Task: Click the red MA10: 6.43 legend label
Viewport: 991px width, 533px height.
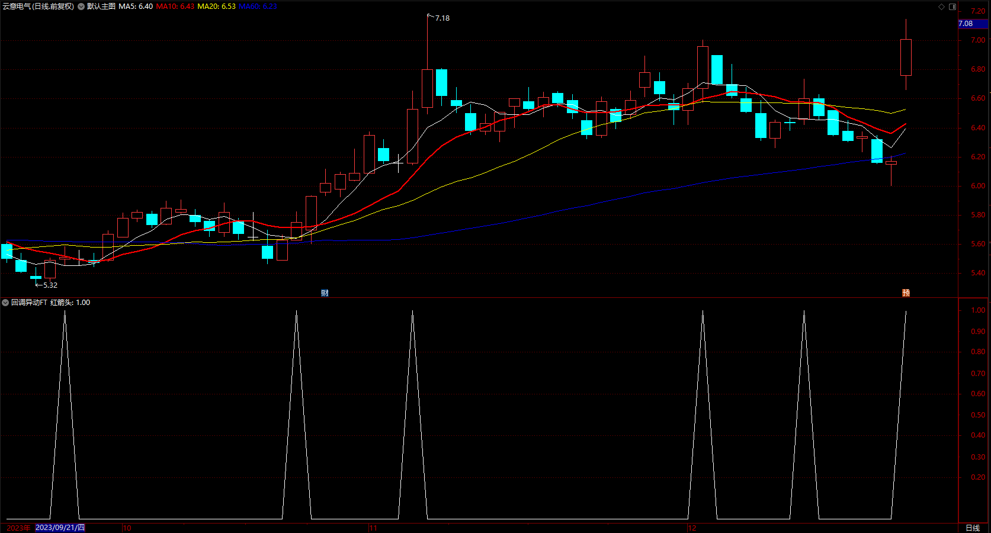Action: point(175,7)
